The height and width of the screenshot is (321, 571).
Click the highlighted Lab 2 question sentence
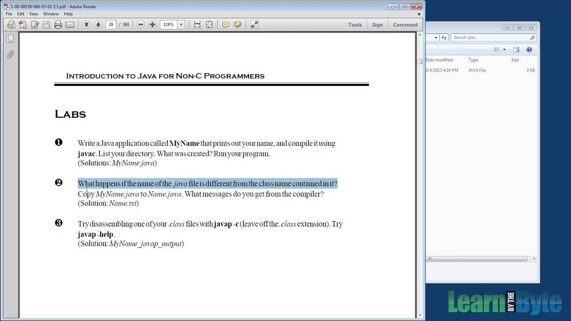tap(207, 183)
